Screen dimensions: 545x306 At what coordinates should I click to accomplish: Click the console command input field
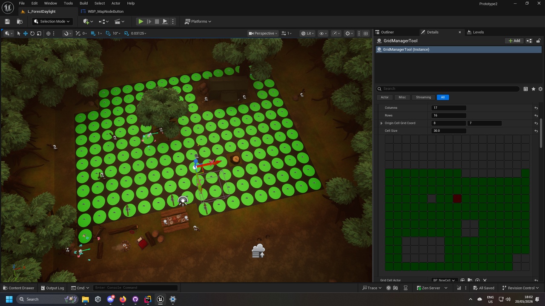(135, 288)
